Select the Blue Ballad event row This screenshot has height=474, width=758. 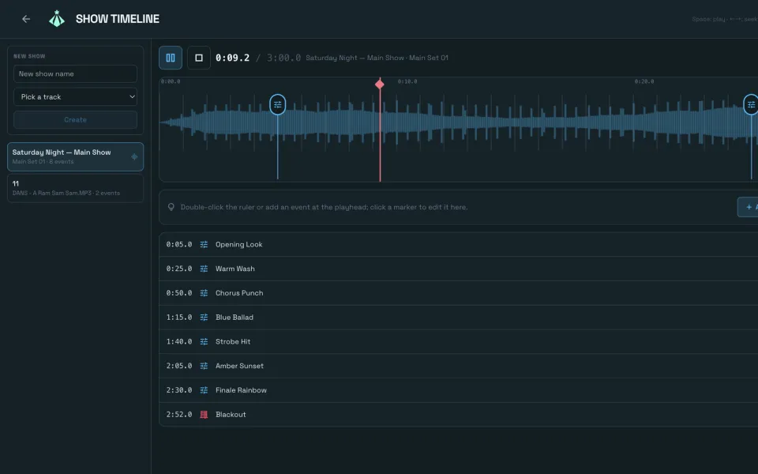click(x=458, y=318)
